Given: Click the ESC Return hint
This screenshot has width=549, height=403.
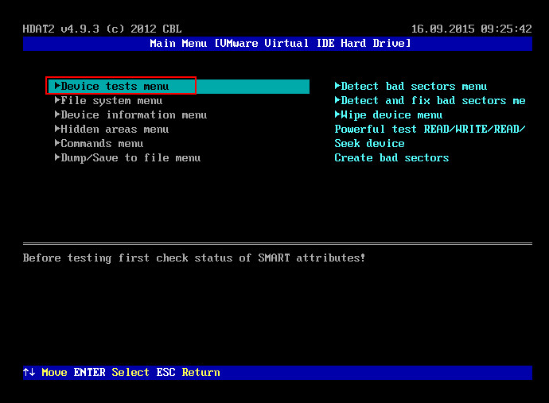Looking at the screenshot, I should point(188,372).
